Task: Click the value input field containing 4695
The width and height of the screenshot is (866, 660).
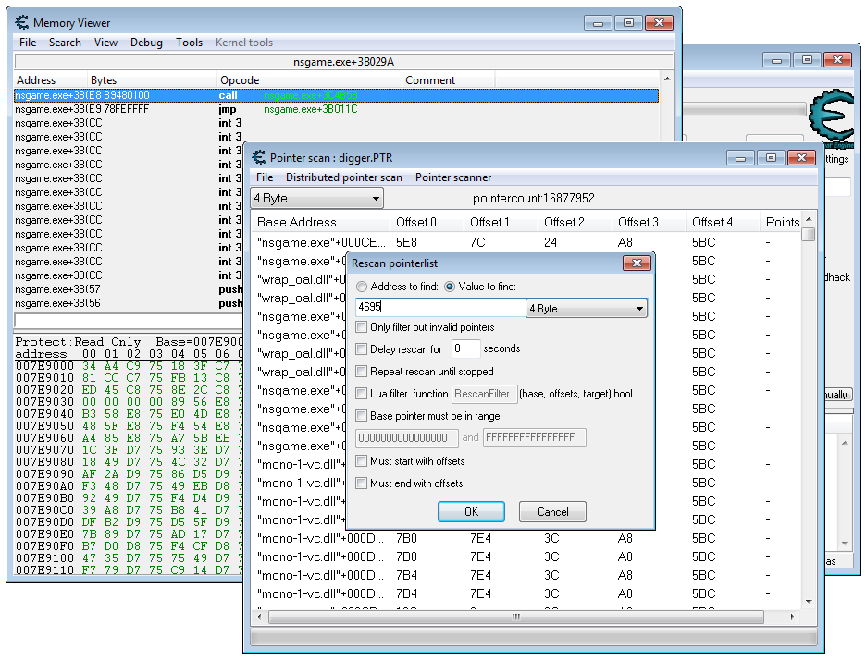Action: click(439, 309)
